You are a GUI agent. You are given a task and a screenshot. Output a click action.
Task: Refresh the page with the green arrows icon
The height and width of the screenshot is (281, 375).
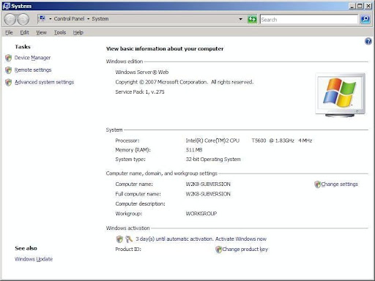click(x=252, y=19)
